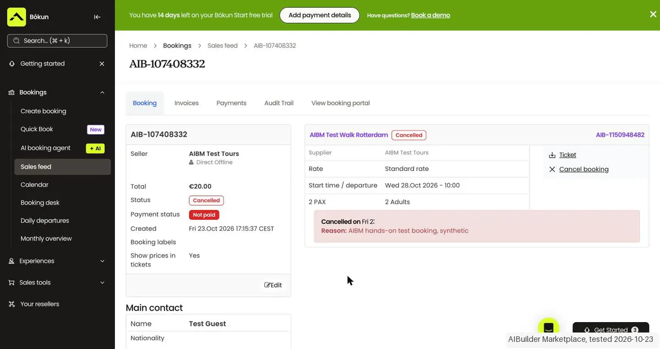Open Monthly overview in sidebar

point(46,239)
